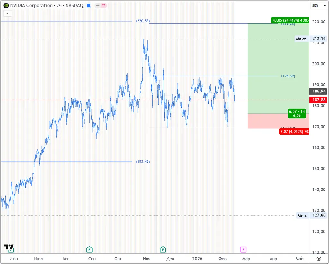This screenshot has height=264, width=329.
Task: Toggle the pink wave data-mode indicator
Action: click(x=104, y=5)
